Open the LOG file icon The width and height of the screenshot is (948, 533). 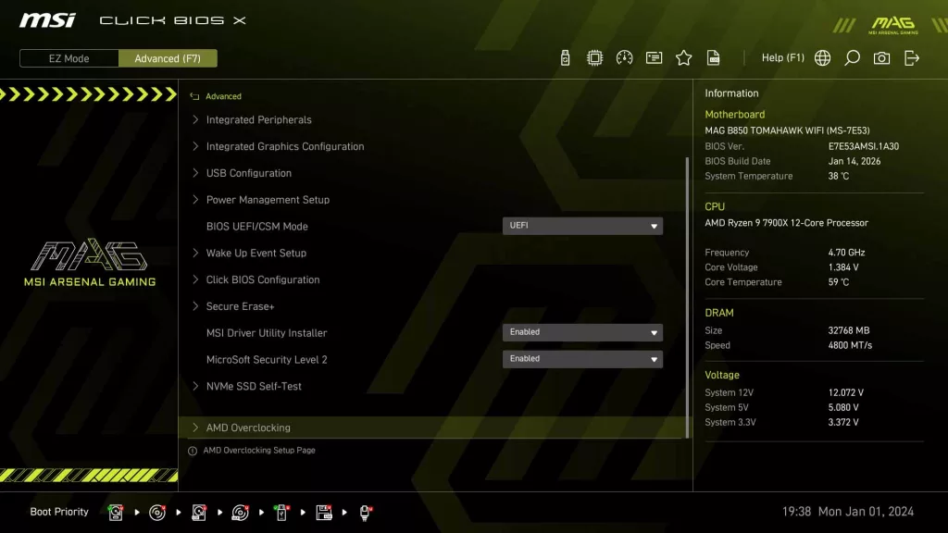[x=713, y=58]
